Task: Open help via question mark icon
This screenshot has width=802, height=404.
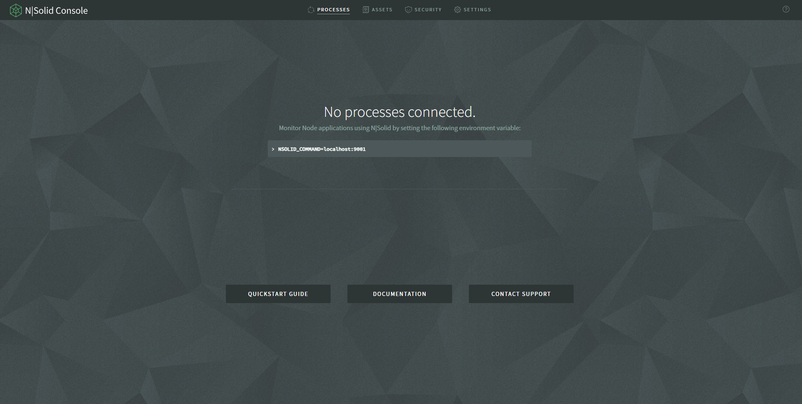Action: click(x=786, y=9)
